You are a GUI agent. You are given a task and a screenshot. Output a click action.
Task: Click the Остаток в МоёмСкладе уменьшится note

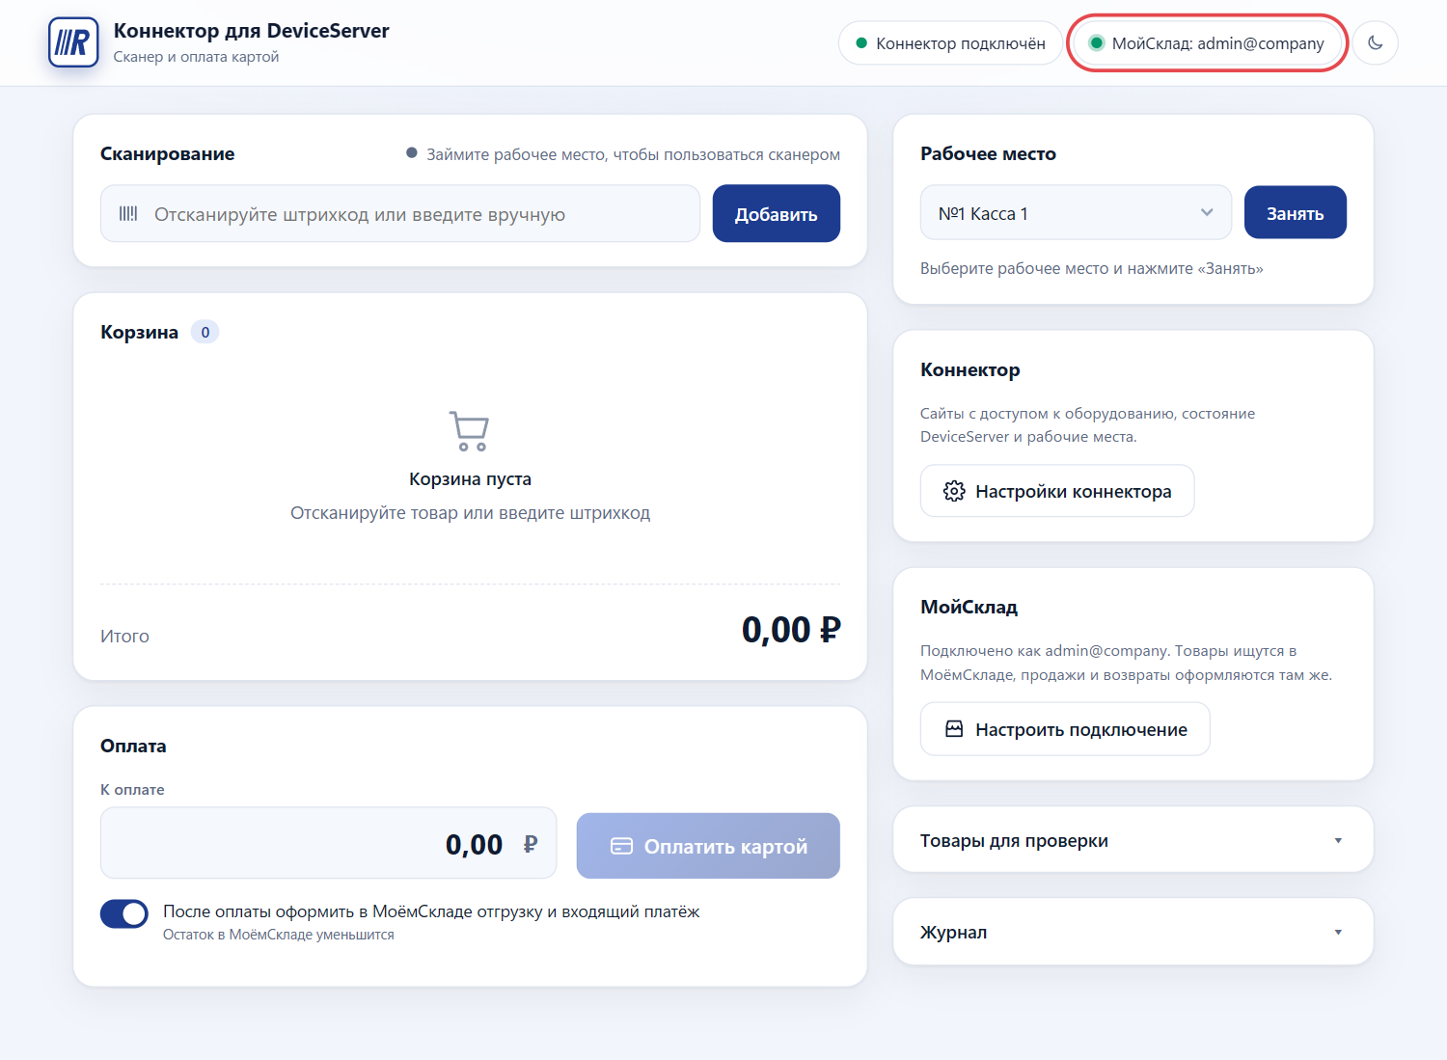pos(279,935)
